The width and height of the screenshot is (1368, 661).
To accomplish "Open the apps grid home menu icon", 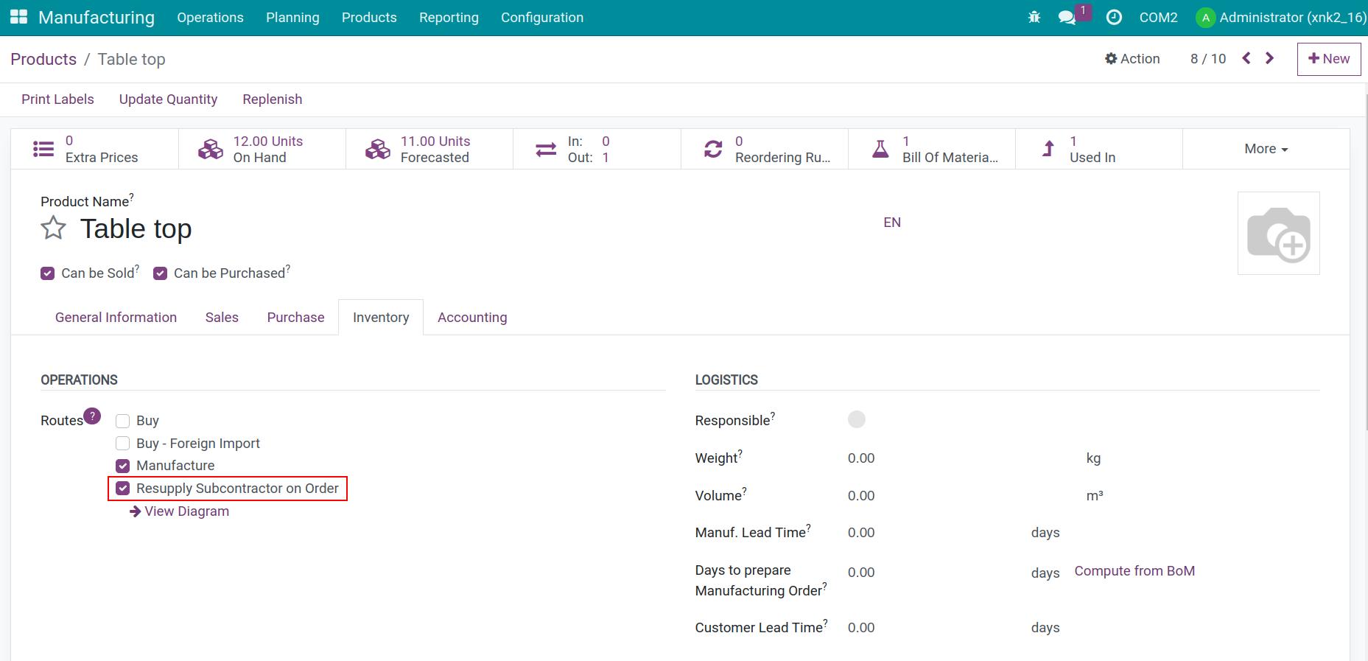I will (18, 17).
